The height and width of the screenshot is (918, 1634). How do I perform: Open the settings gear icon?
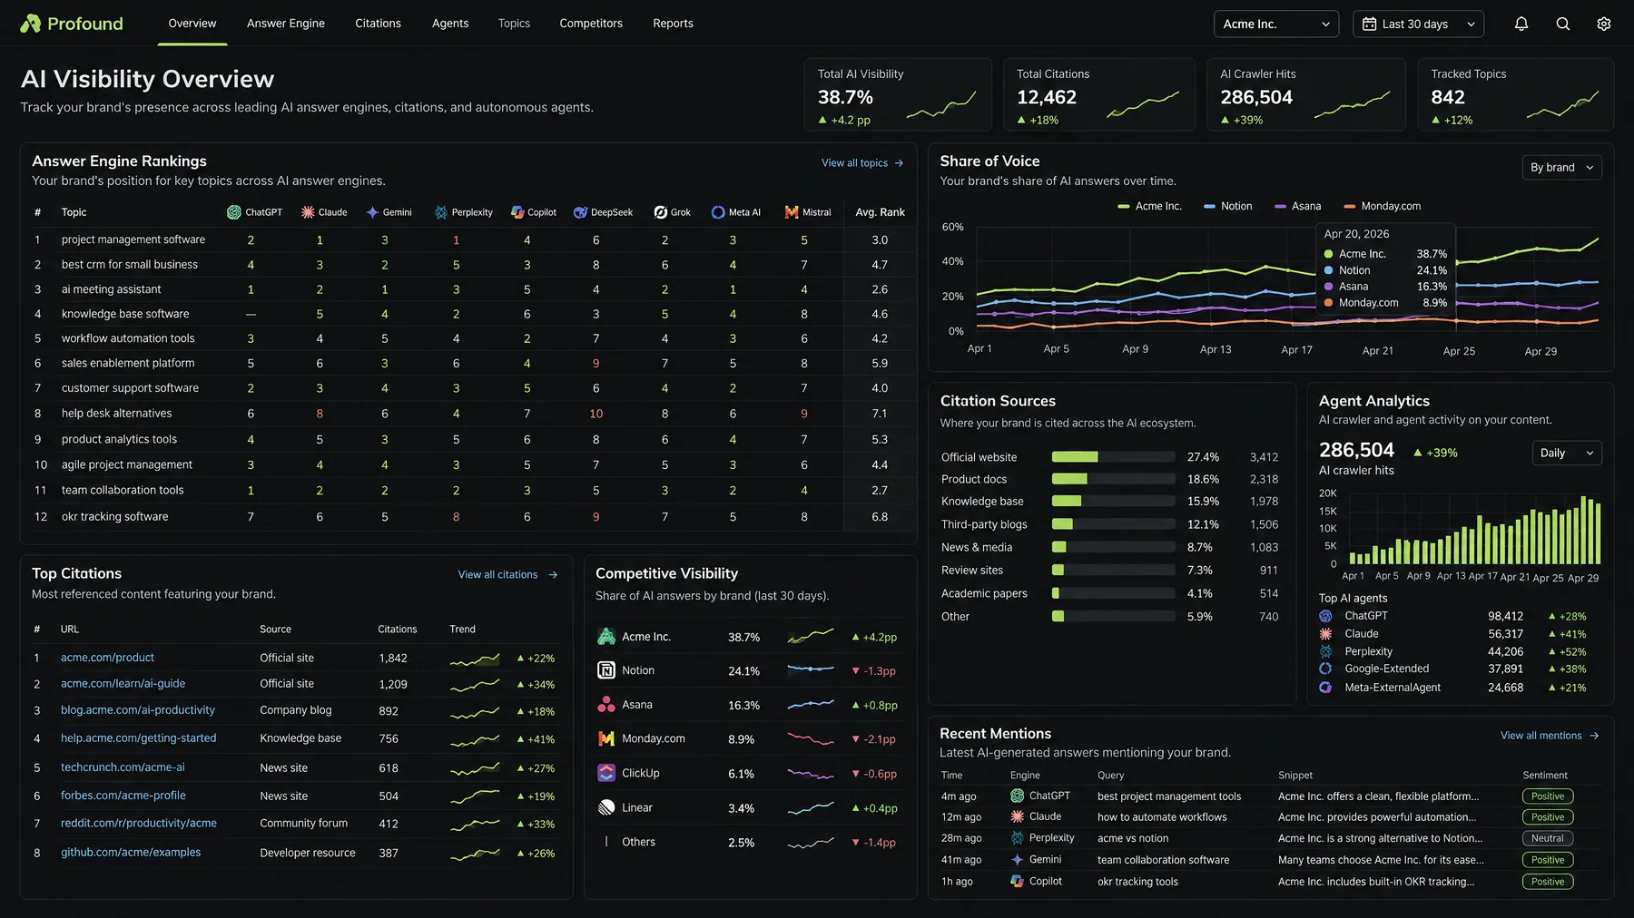pos(1604,24)
